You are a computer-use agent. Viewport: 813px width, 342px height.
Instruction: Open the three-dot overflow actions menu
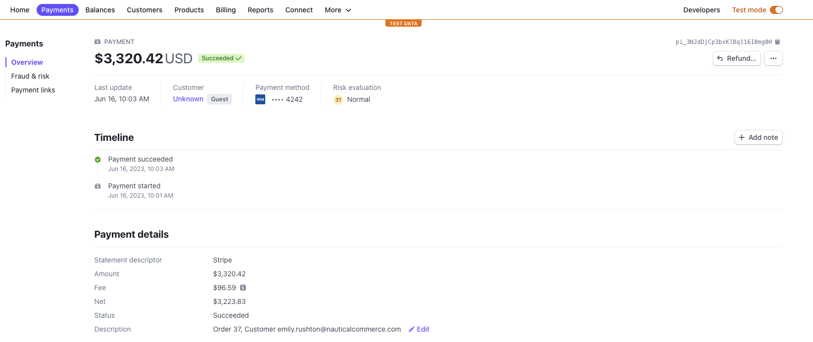point(773,58)
